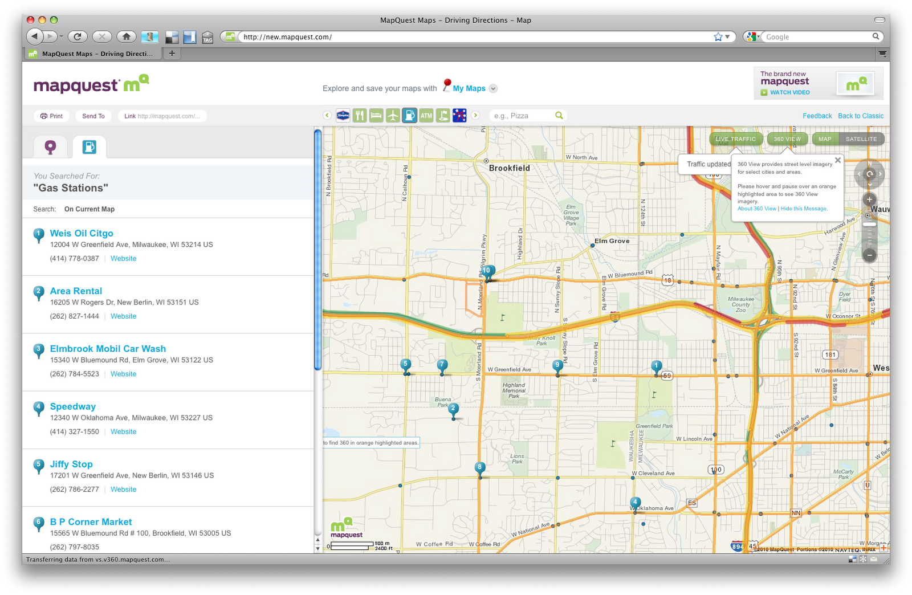Select the MapQuest Maps browser tab
Viewport: 912px width, 595px height.
[x=93, y=54]
